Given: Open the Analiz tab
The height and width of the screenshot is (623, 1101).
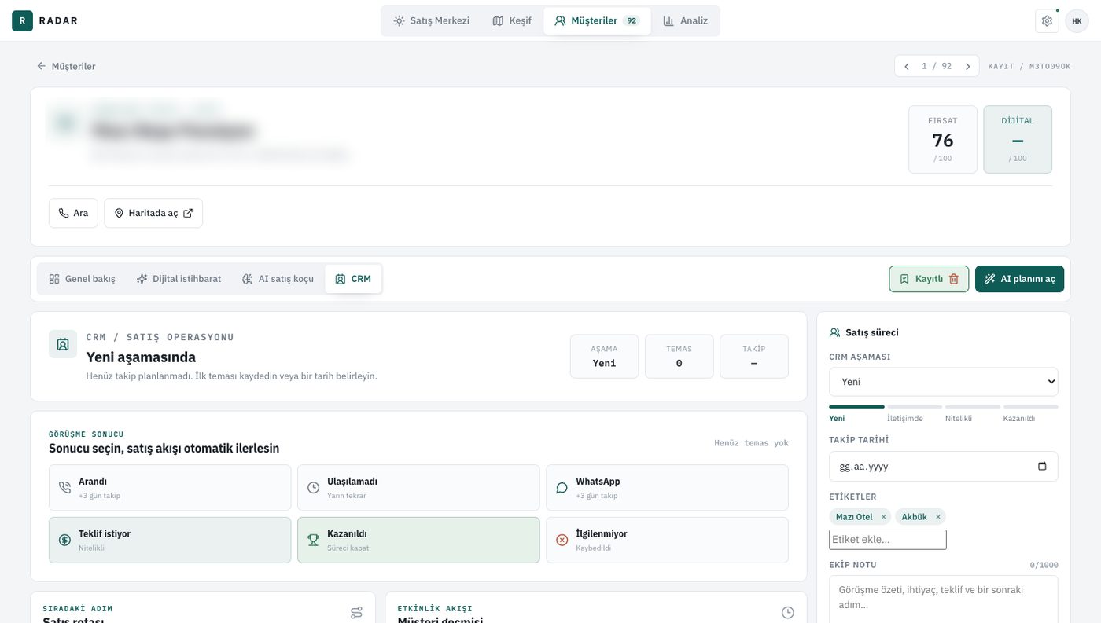Looking at the screenshot, I should tap(685, 21).
